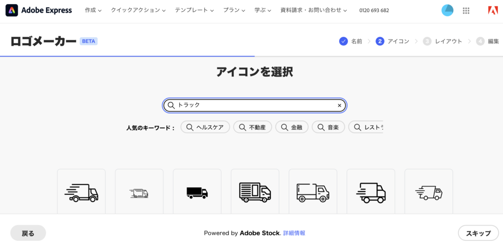Open the 学ぶ menu
This screenshot has height=243, width=503.
point(263,10)
